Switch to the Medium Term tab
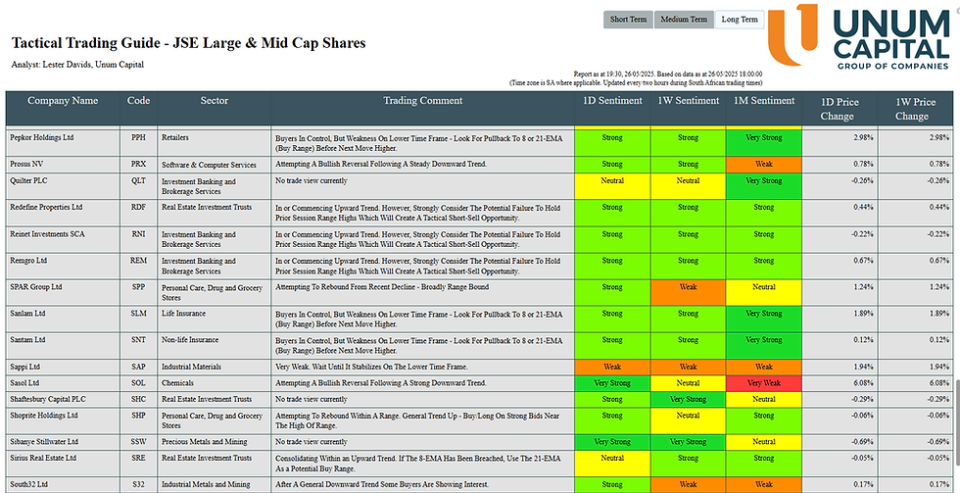This screenshot has width=960, height=493. [x=684, y=20]
